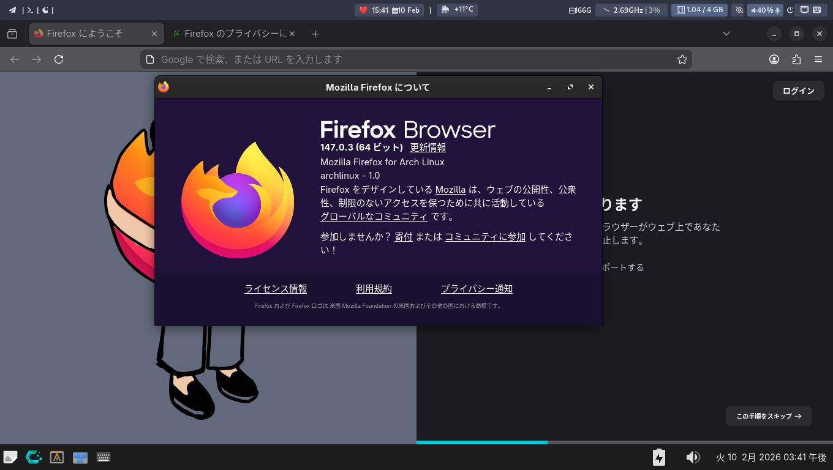Click the 寄付 donate link
833x470 pixels.
point(404,237)
